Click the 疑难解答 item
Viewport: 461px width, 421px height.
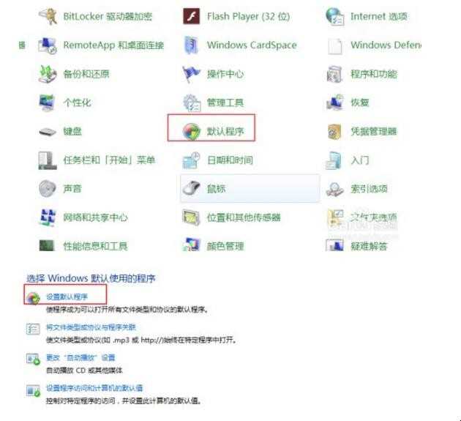[x=356, y=246]
